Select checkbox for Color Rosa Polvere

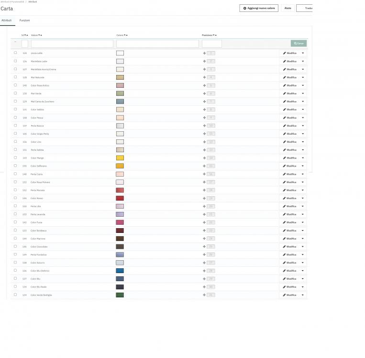pyautogui.click(x=15, y=182)
